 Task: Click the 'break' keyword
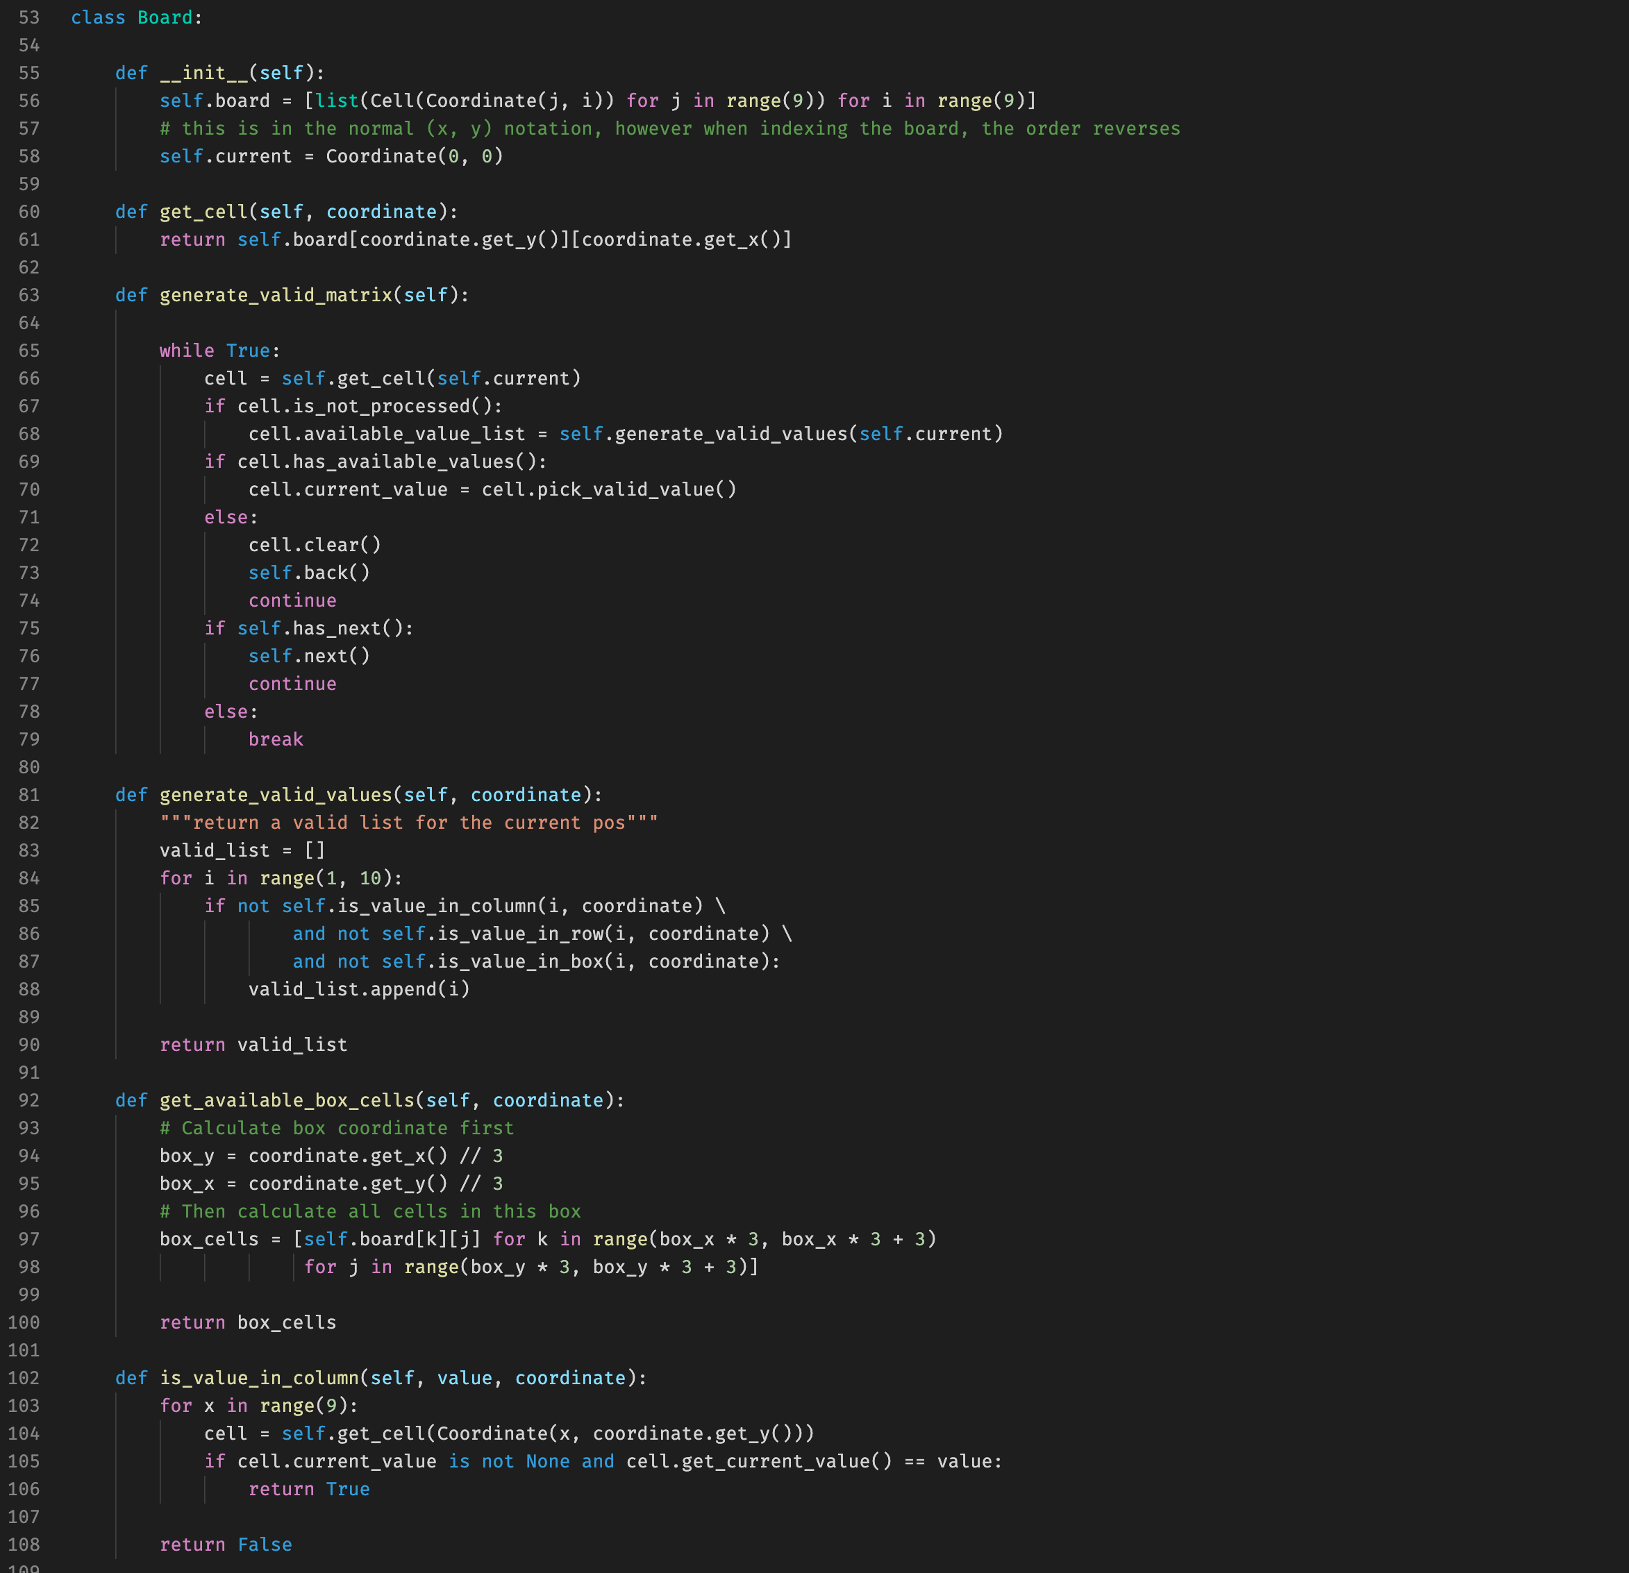275,739
